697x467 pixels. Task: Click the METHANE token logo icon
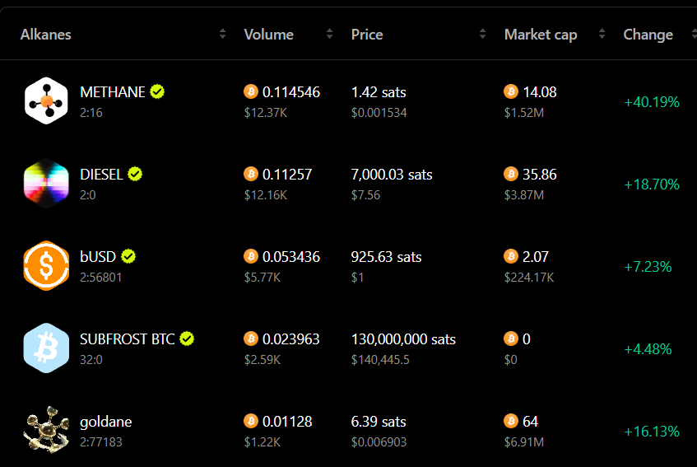point(46,100)
